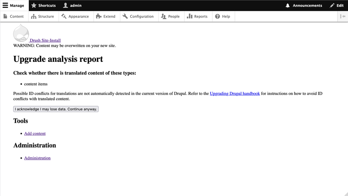Follow the Add content link
This screenshot has width=348, height=196.
click(35, 134)
